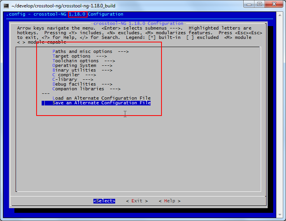Choose Load an Alternate Configuration File
Image resolution: width=286 pixels, height=221 pixels.
click(102, 98)
